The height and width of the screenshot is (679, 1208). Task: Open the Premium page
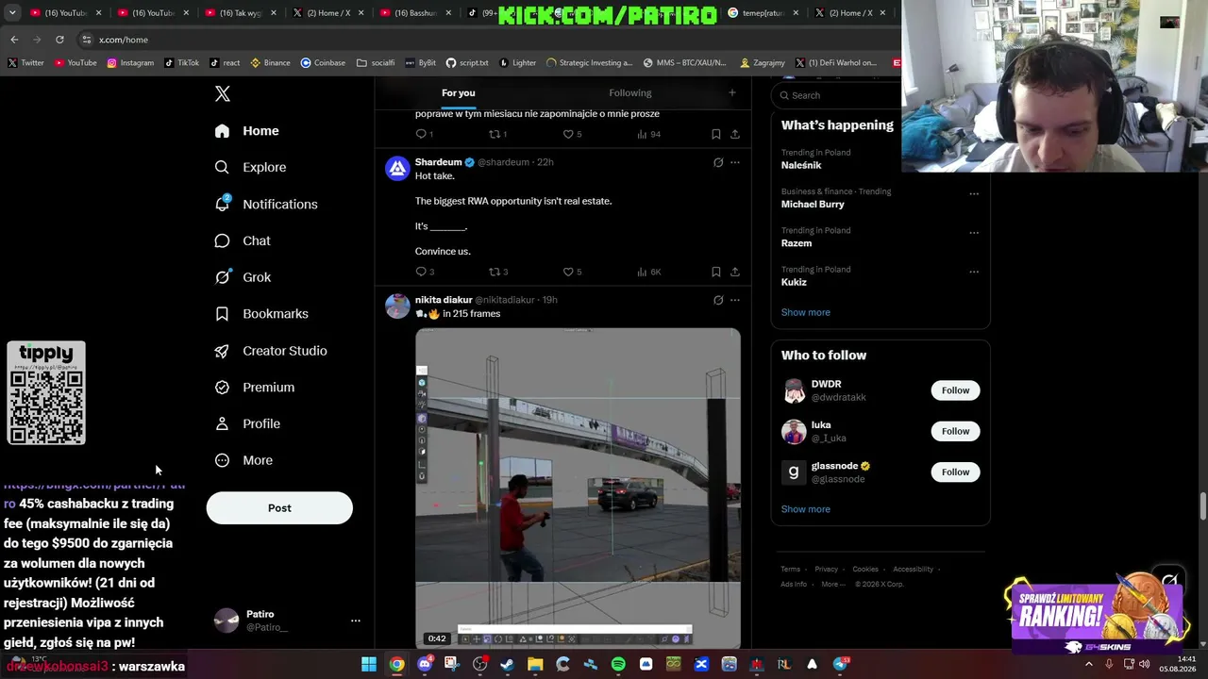(x=255, y=388)
